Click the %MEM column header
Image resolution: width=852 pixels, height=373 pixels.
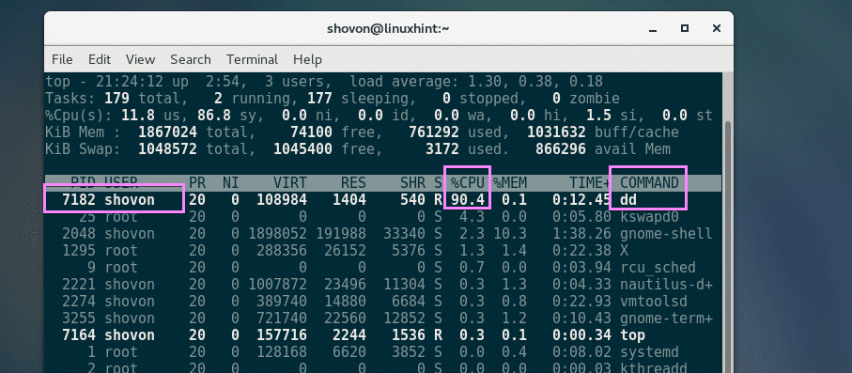(x=510, y=182)
